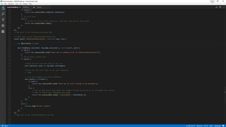The image size is (226, 127).
Task: Click the feedback smiley in the status bar
Action: [x=223, y=126]
